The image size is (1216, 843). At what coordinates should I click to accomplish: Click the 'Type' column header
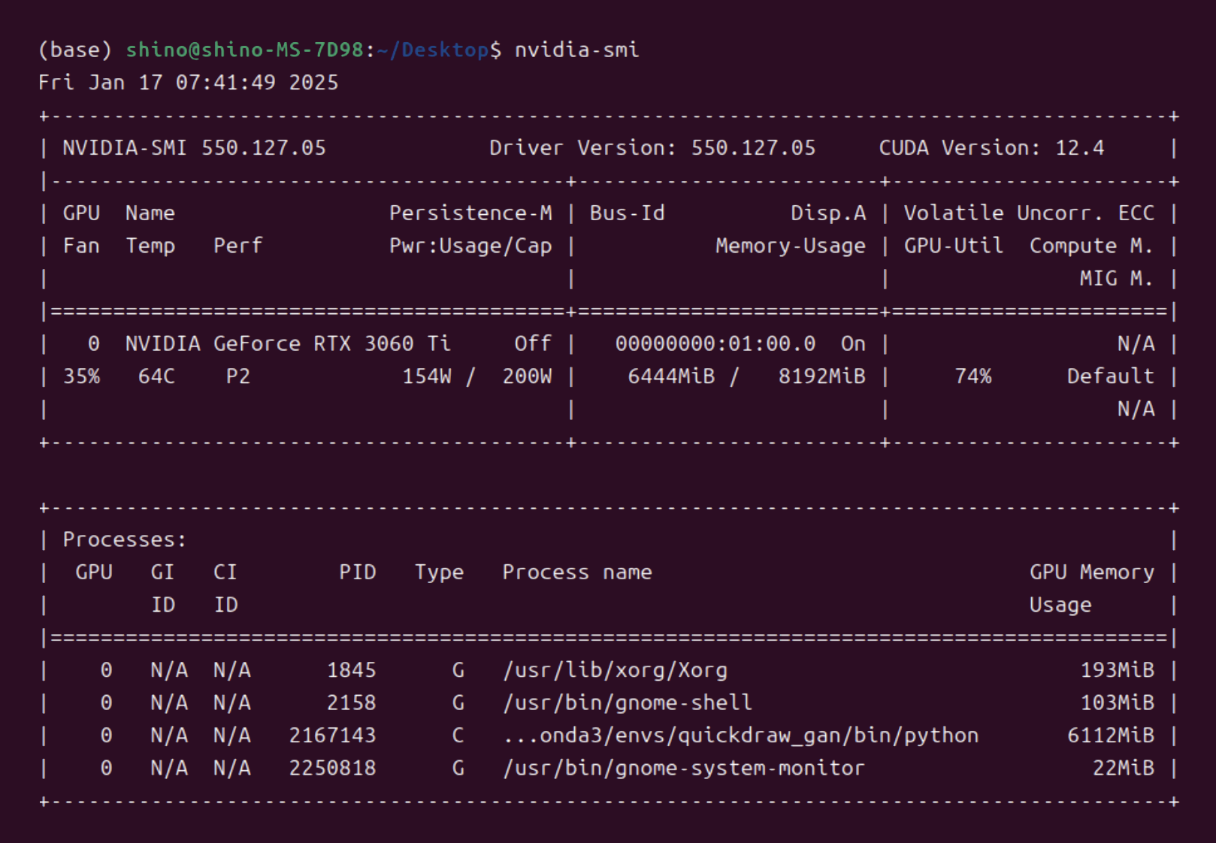[439, 573]
